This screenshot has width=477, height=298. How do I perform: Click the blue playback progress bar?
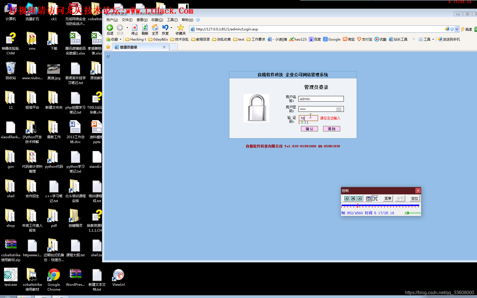pyautogui.click(x=380, y=205)
